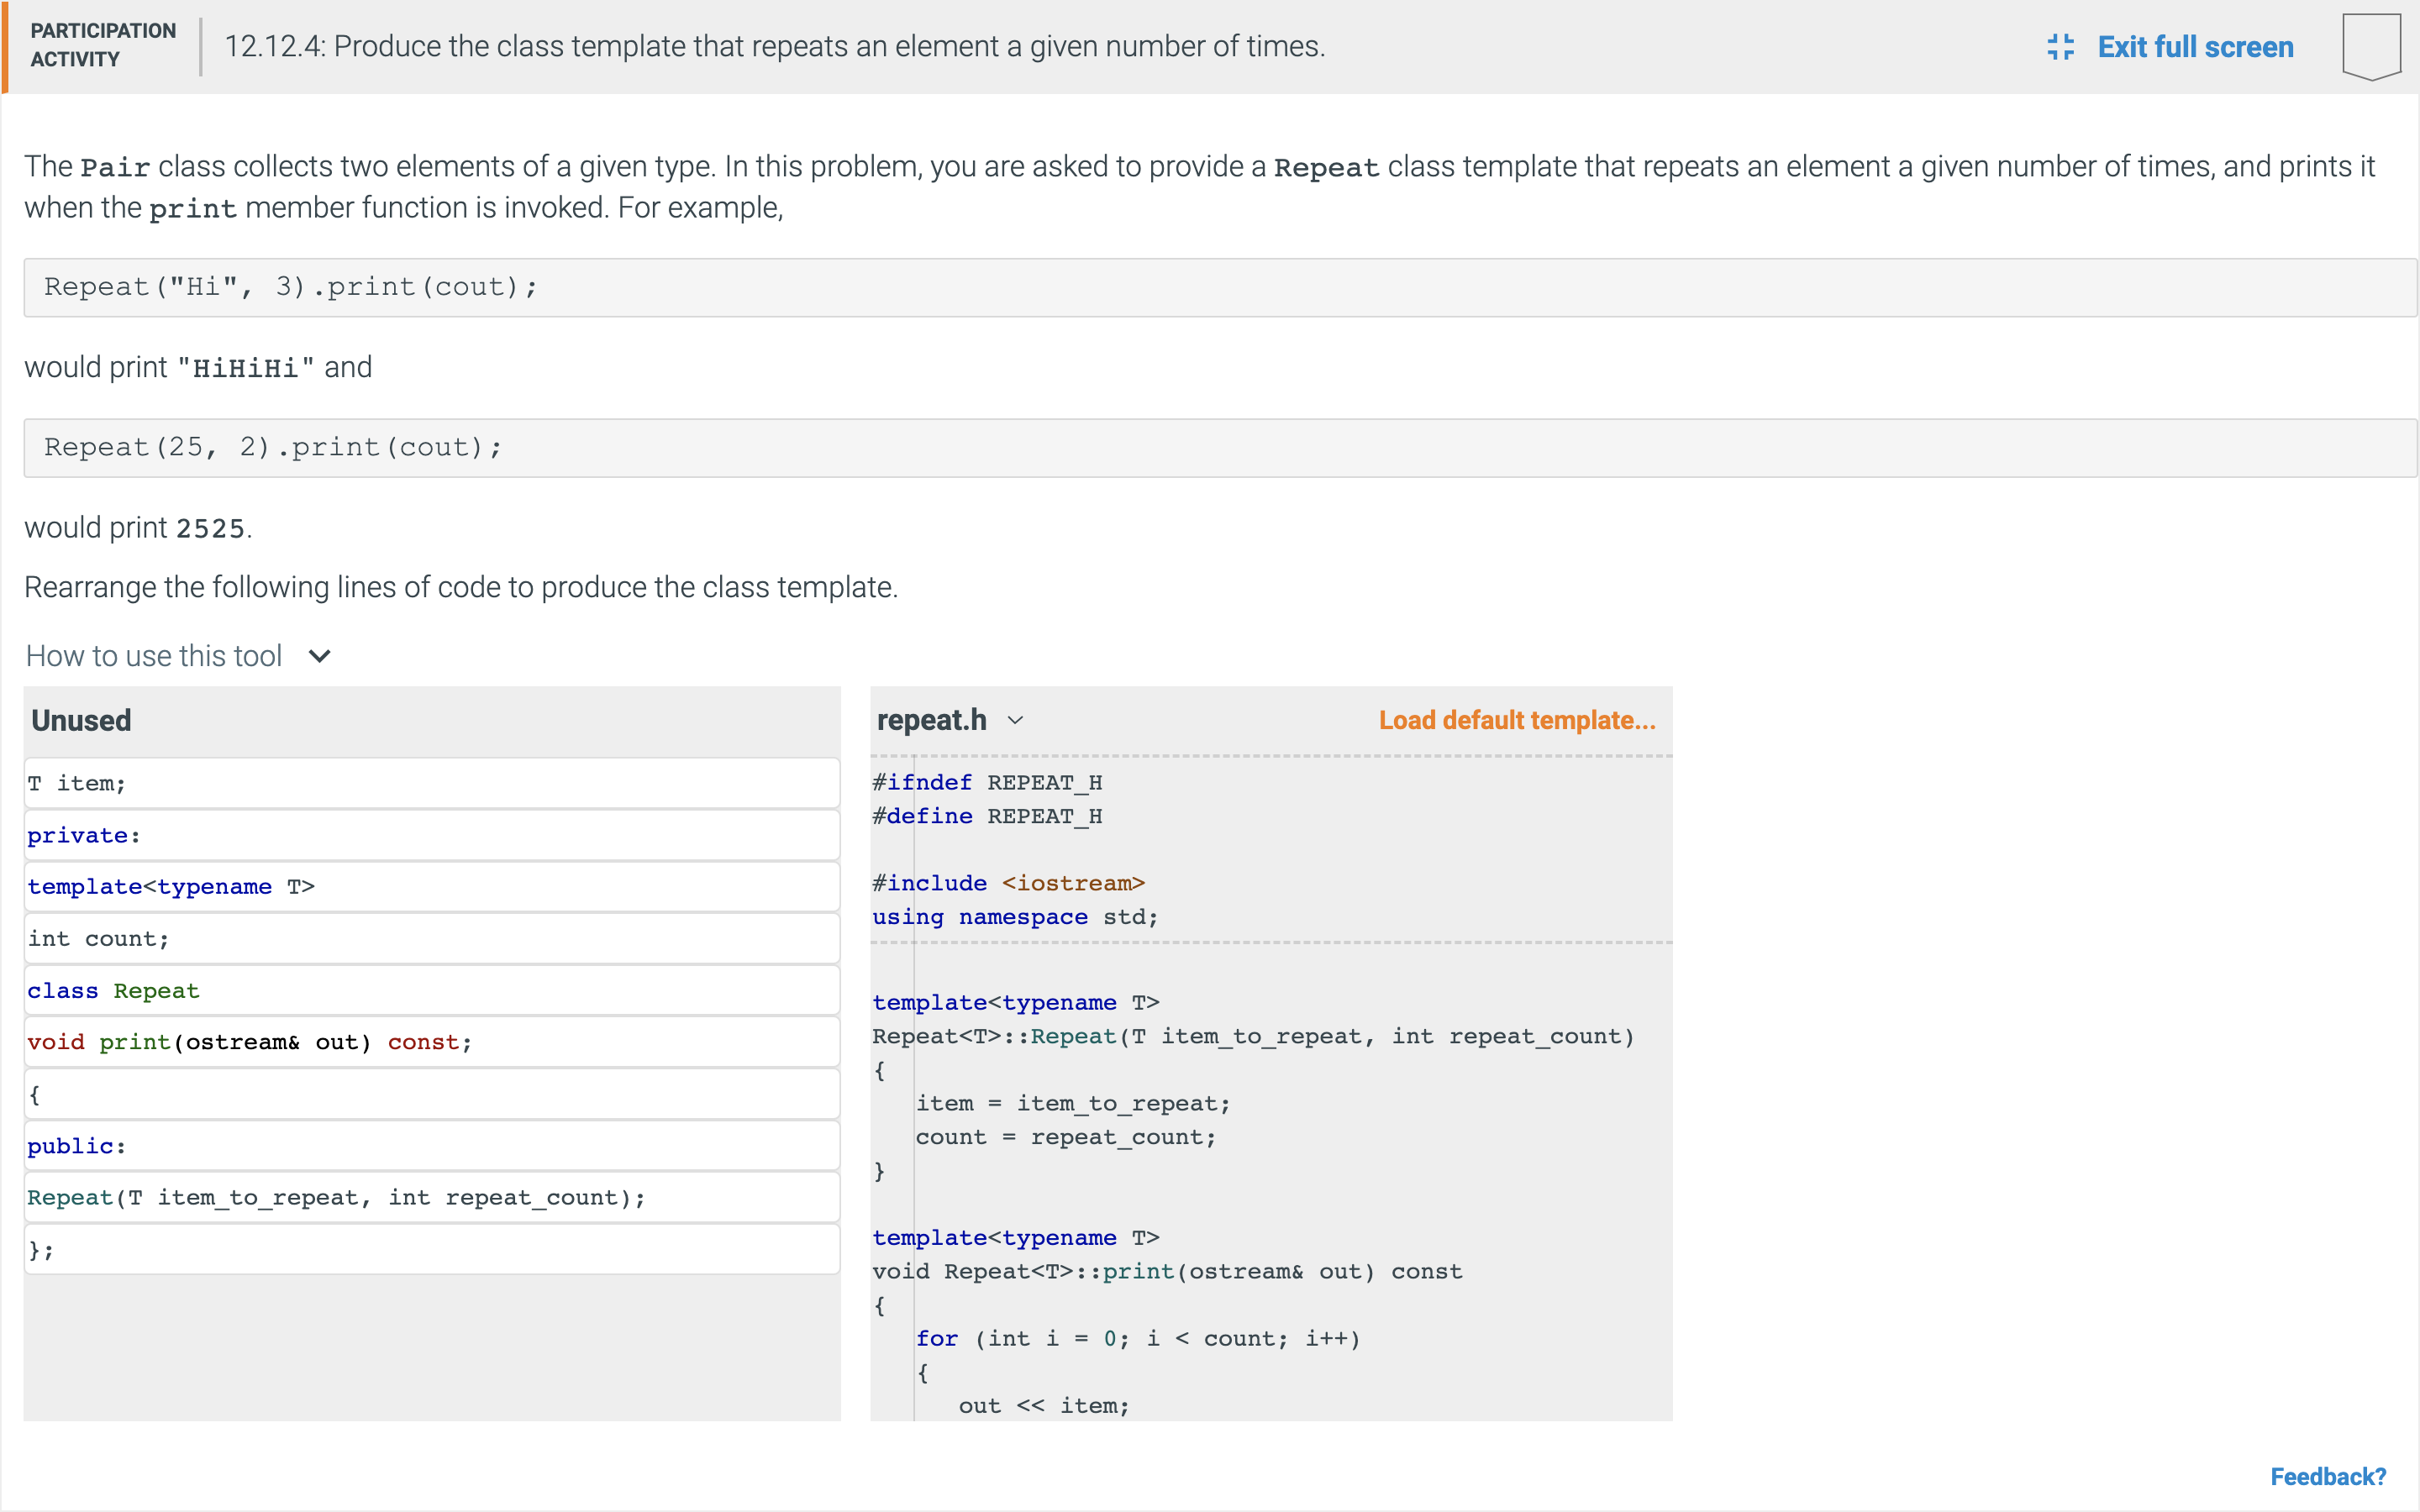Open the repeat.h file dropdown arrow
The width and height of the screenshot is (2420, 1512).
[1016, 720]
